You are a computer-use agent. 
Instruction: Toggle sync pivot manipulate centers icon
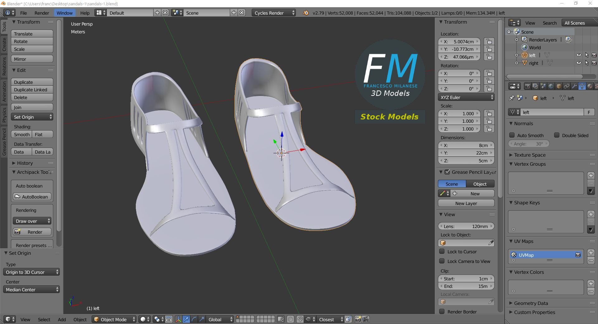click(169, 319)
